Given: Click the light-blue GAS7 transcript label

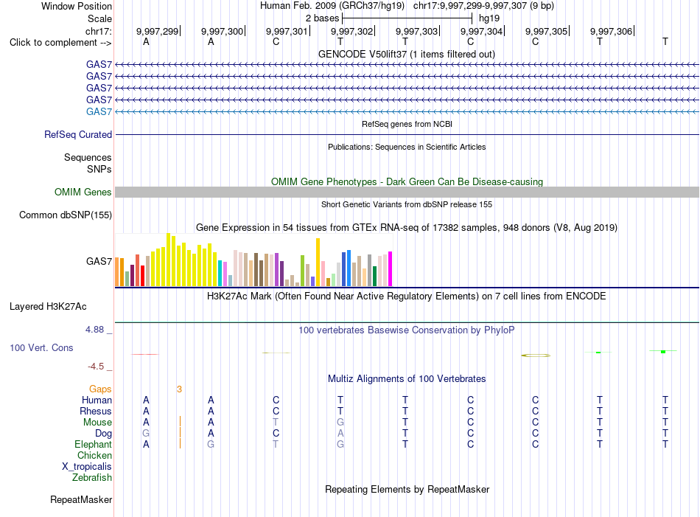Looking at the screenshot, I should tap(99, 111).
